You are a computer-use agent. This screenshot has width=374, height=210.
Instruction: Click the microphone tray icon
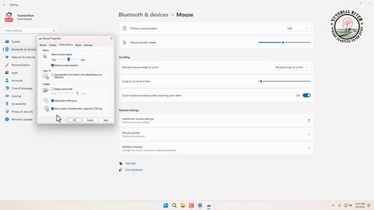340,205
